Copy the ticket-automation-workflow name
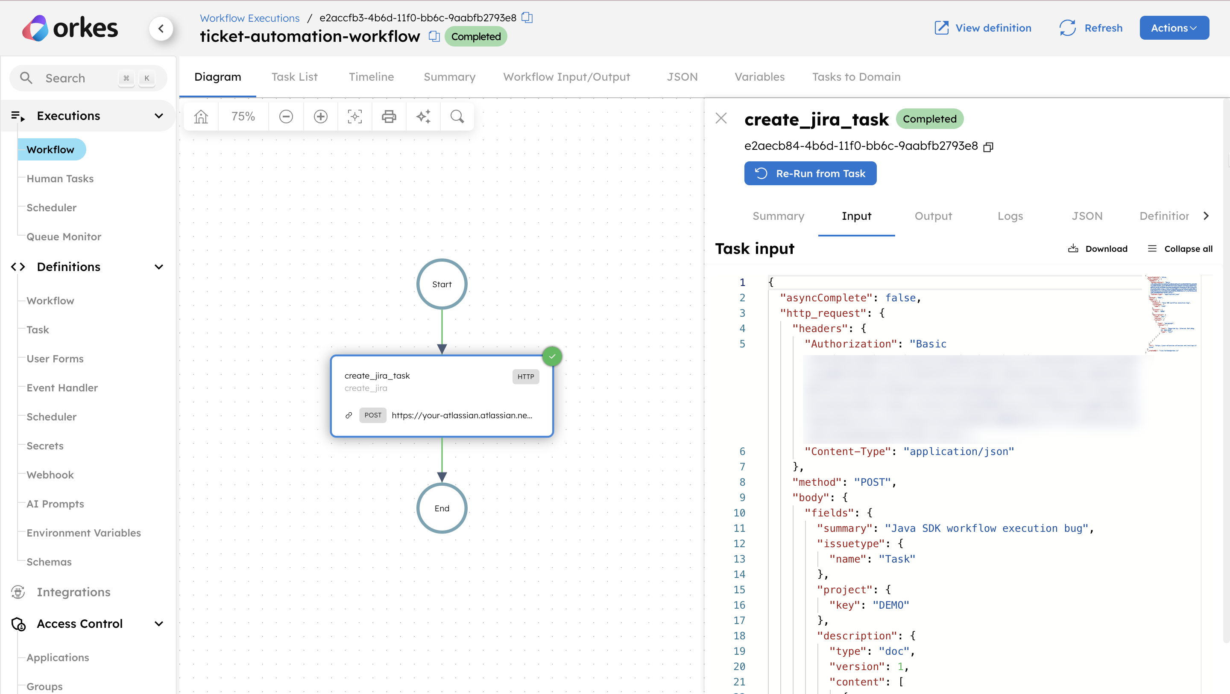This screenshot has width=1230, height=694. [x=434, y=36]
